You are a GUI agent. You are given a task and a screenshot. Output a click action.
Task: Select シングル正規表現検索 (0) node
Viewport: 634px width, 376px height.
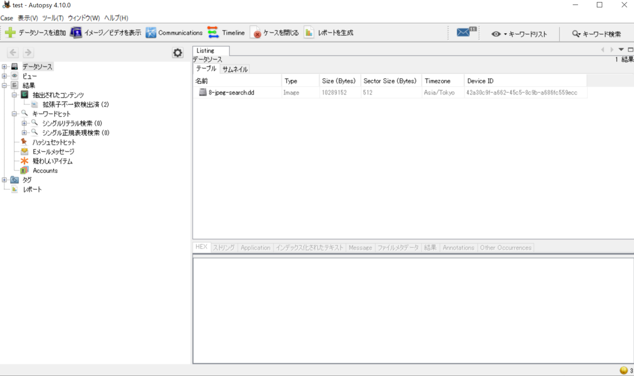tap(76, 133)
